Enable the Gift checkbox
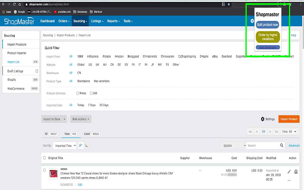This screenshot has height=190, width=304. (x=91, y=94)
